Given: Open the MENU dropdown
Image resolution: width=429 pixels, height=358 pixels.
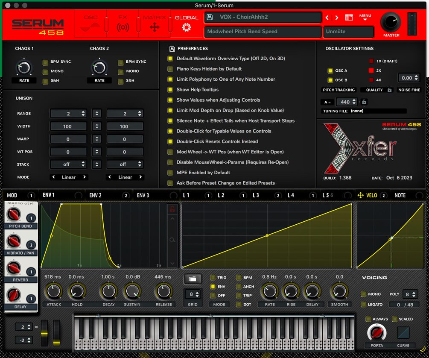Looking at the screenshot, I should pyautogui.click(x=365, y=17).
